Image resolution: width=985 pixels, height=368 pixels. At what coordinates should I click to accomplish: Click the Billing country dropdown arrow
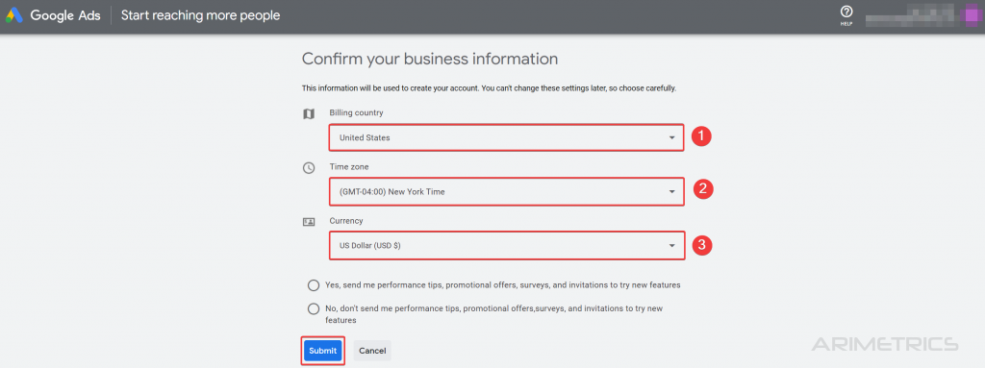671,137
